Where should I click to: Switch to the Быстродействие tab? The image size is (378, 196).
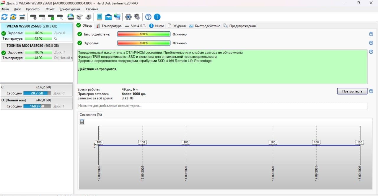pos(205,26)
